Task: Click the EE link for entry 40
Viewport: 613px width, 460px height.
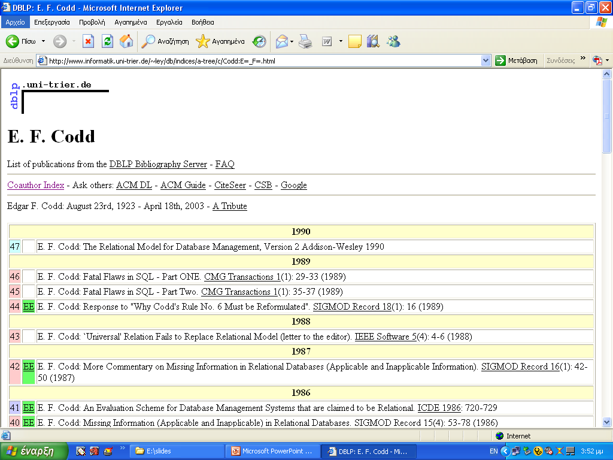Action: (x=29, y=423)
